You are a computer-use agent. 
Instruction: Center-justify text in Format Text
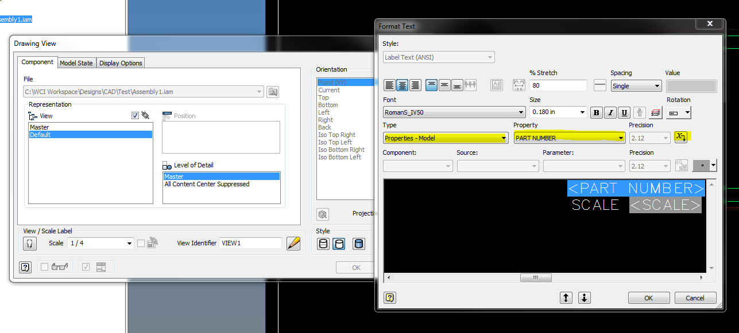click(403, 85)
